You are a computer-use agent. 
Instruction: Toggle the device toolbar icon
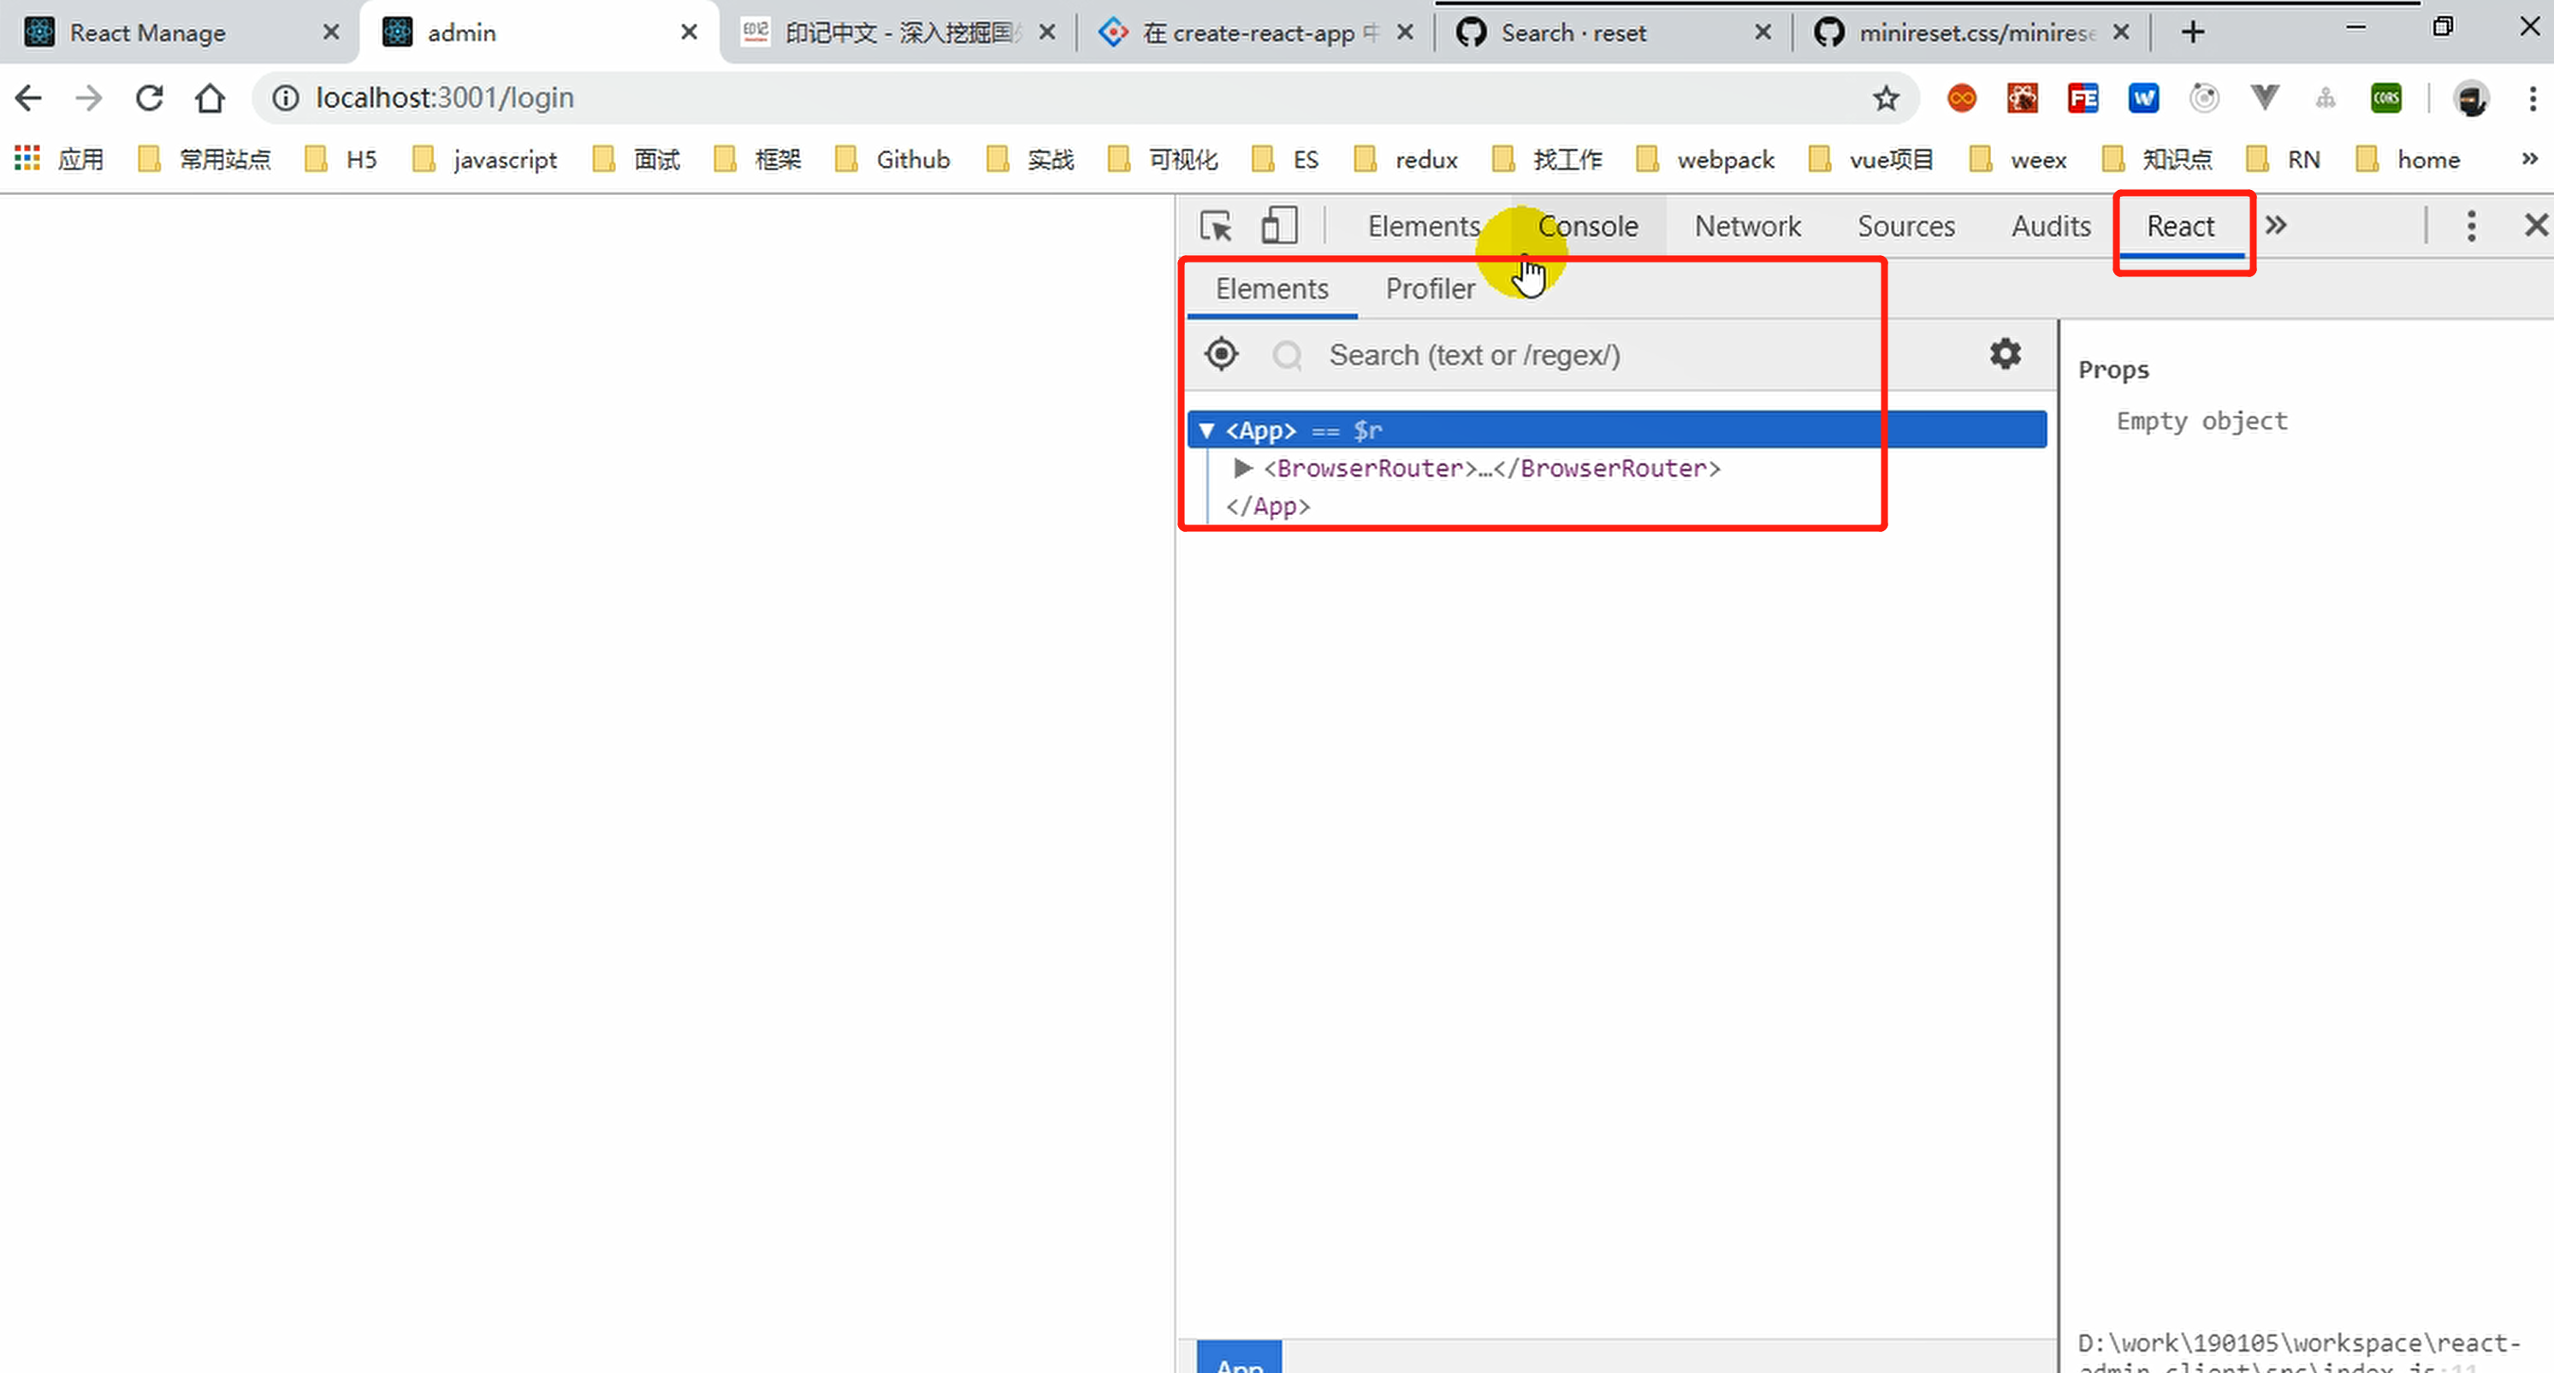coord(1278,226)
